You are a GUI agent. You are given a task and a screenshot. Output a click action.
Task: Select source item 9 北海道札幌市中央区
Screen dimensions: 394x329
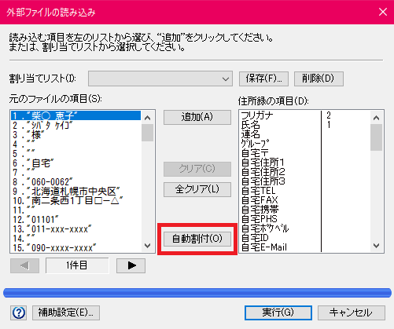[75, 192]
